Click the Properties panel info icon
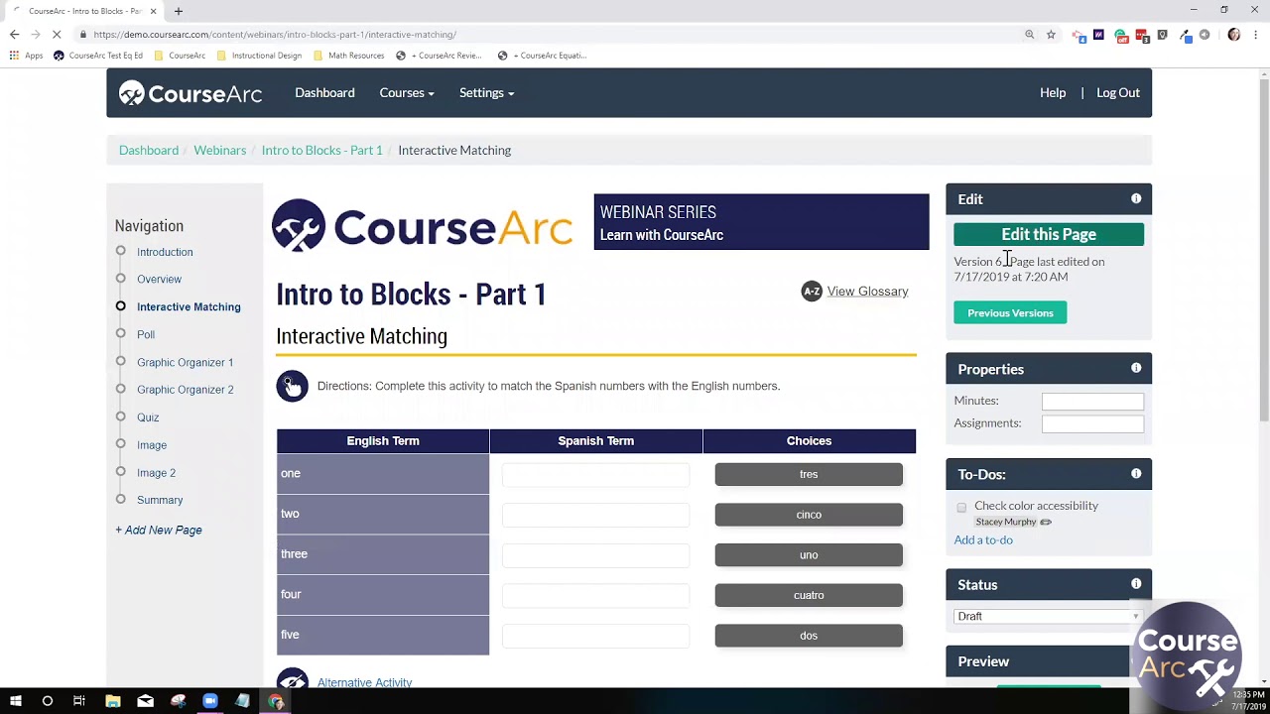 click(1136, 368)
